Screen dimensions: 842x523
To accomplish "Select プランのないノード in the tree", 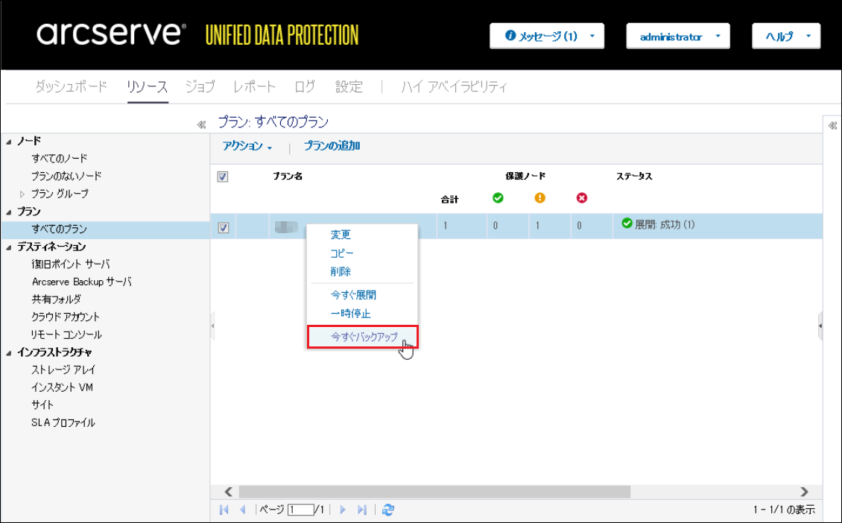I will [66, 176].
